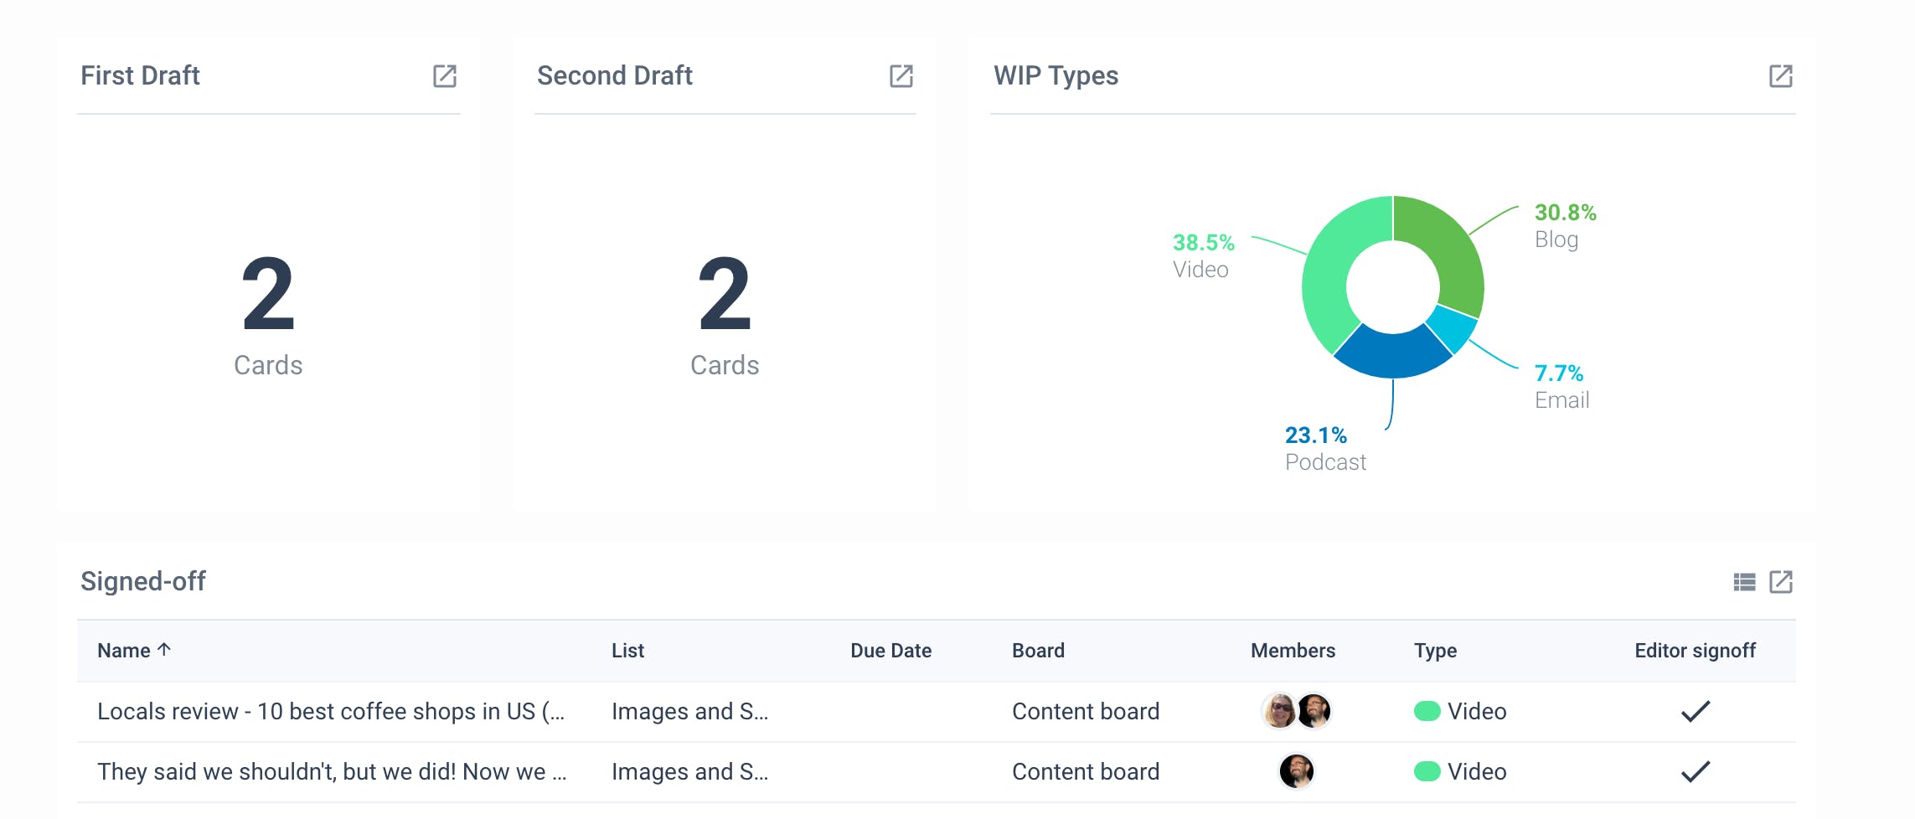This screenshot has width=1915, height=819.
Task: Switch Signed-off tile to list view icon
Action: [x=1744, y=582]
